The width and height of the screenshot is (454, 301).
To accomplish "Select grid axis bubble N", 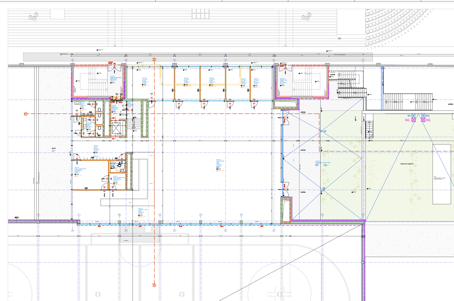I will pyautogui.click(x=160, y=215).
